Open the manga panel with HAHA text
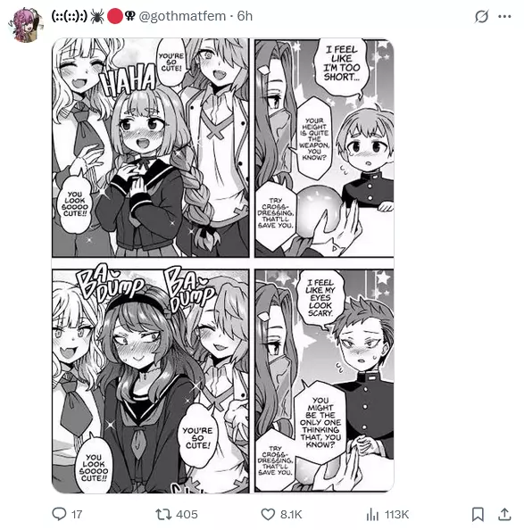524x530 pixels. pyautogui.click(x=151, y=148)
